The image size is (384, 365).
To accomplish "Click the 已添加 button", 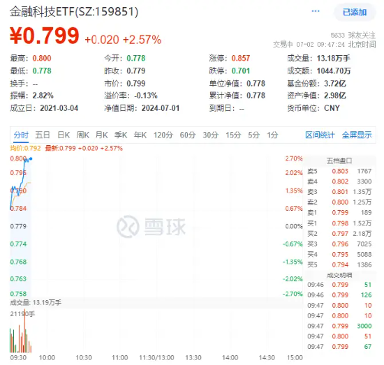I will pos(355,12).
